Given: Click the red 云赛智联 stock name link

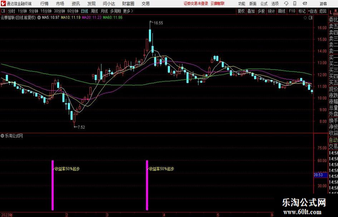Looking at the screenshot, I should (x=217, y=4).
